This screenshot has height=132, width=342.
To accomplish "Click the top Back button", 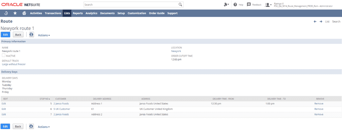I will [x=18, y=35].
